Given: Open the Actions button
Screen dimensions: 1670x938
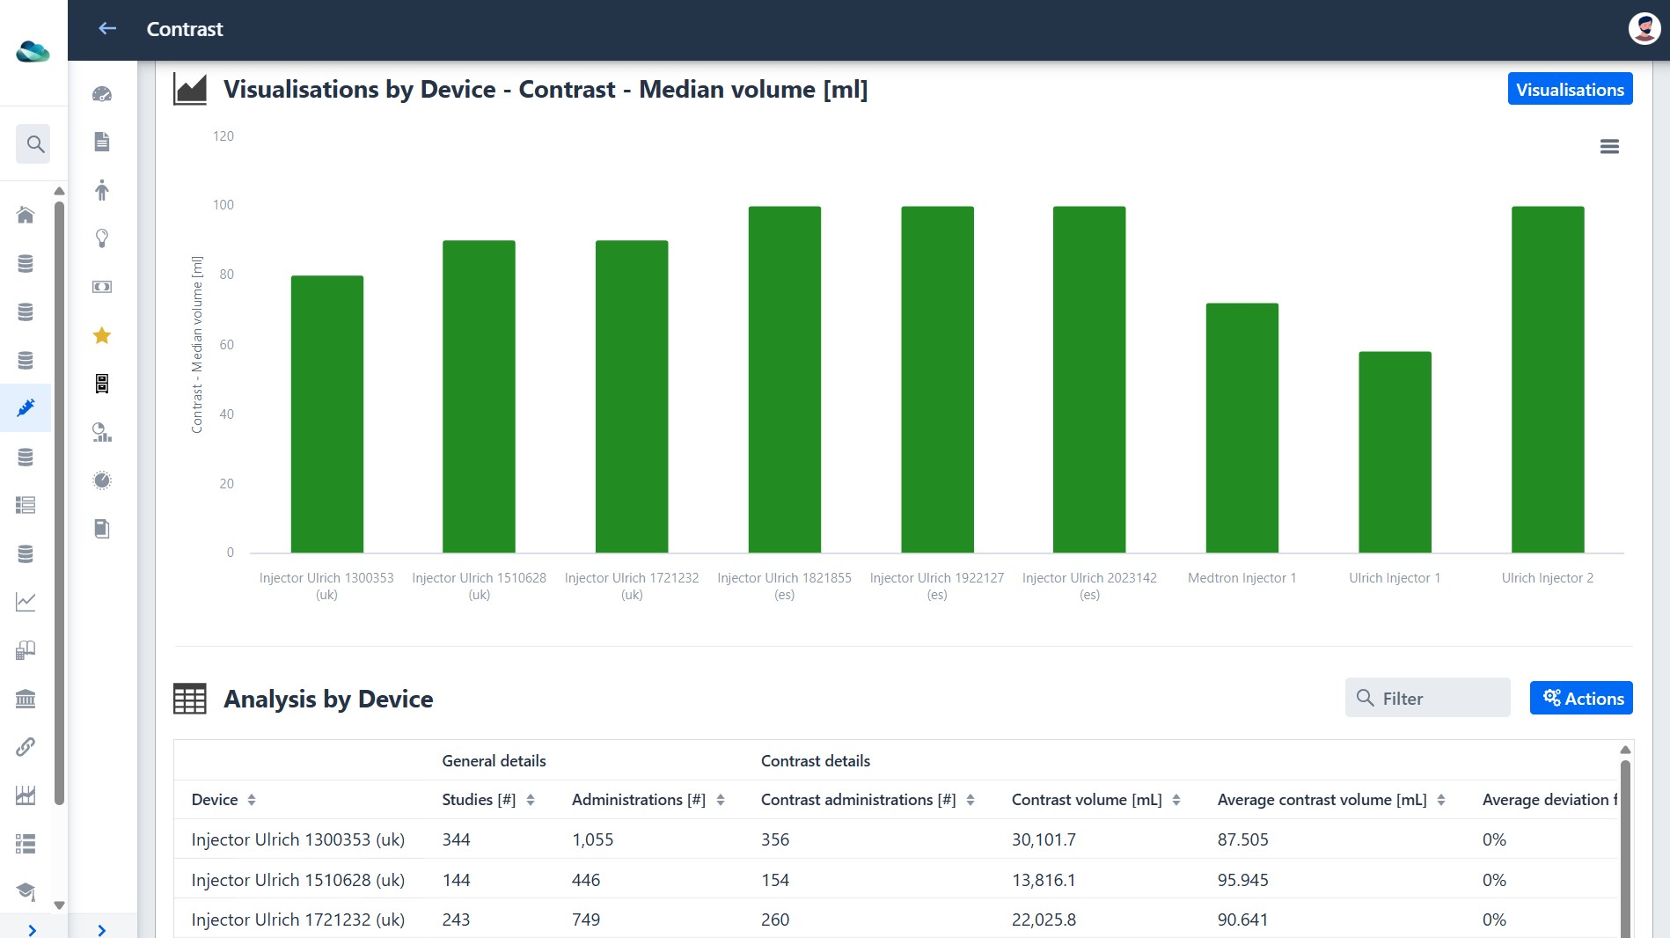Looking at the screenshot, I should point(1581,698).
